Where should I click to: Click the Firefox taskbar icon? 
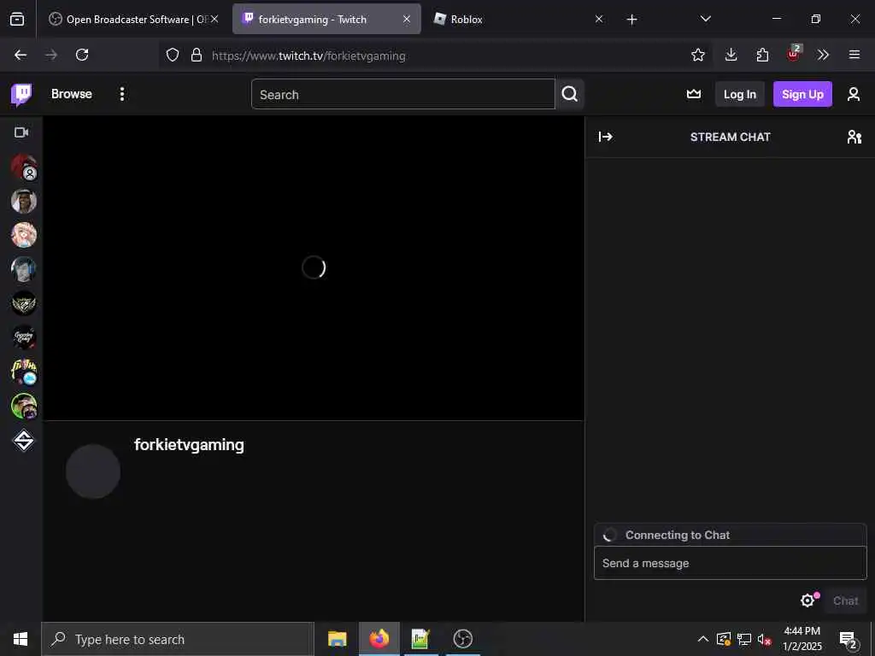pyautogui.click(x=379, y=639)
